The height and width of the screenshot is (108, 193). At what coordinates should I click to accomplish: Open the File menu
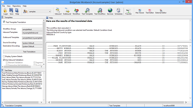coord(4,6)
